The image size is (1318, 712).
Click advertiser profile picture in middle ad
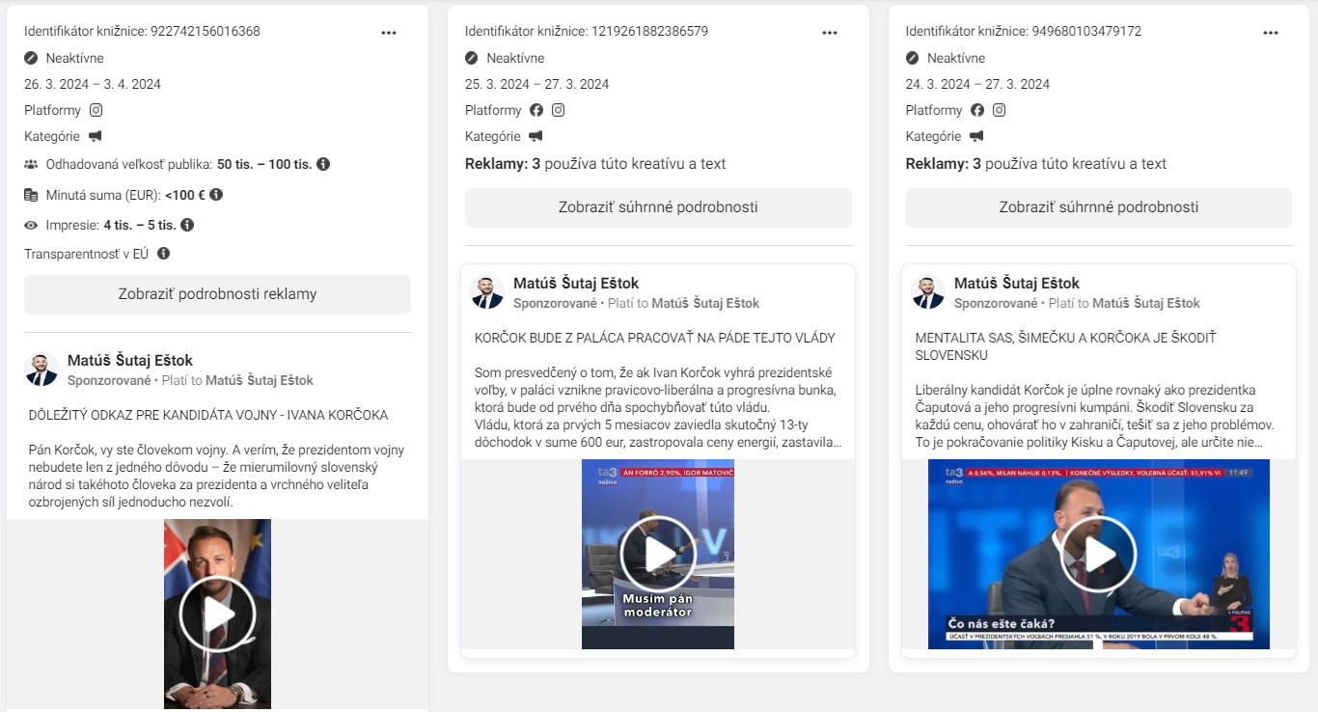tap(487, 292)
